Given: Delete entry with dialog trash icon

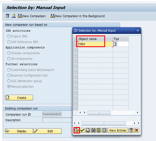Looking at the screenshot, I should tap(131, 130).
